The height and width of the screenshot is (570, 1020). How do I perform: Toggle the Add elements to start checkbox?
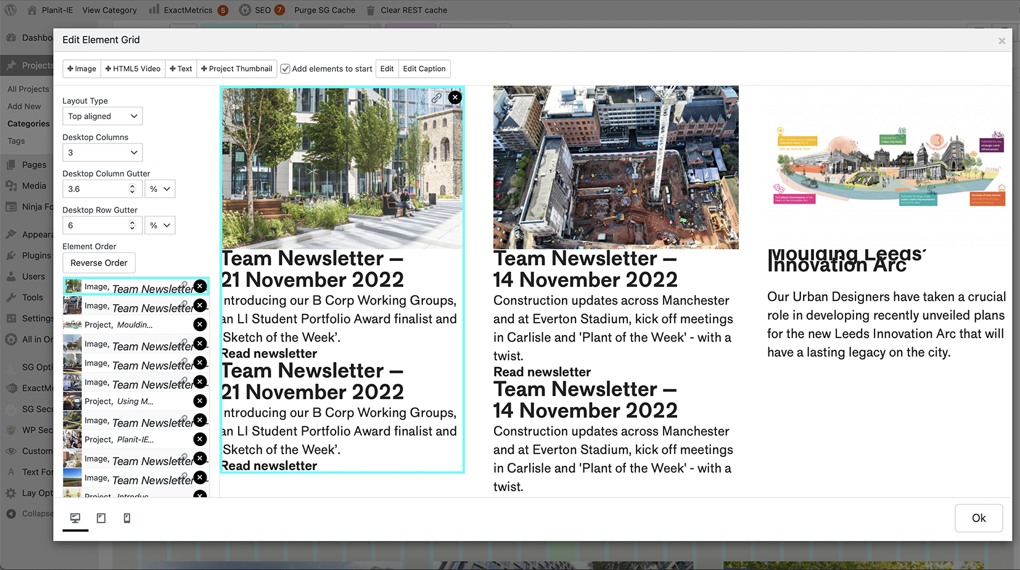coord(285,68)
